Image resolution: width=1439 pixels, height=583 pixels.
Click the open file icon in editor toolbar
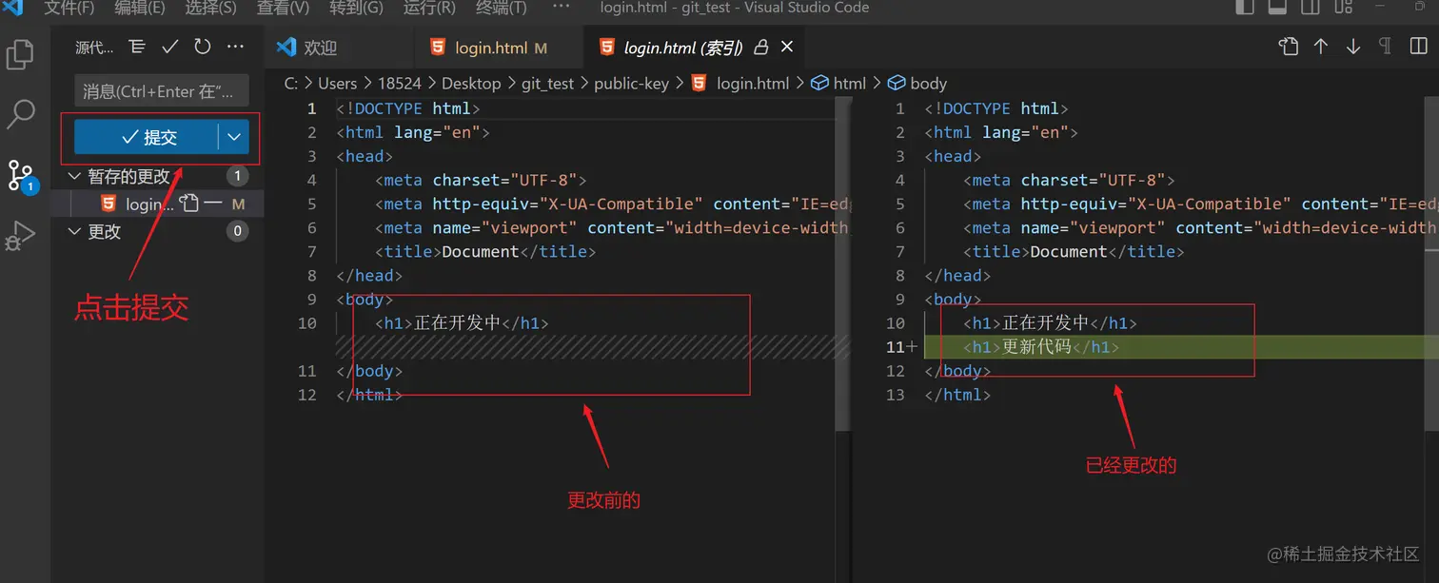1288,47
